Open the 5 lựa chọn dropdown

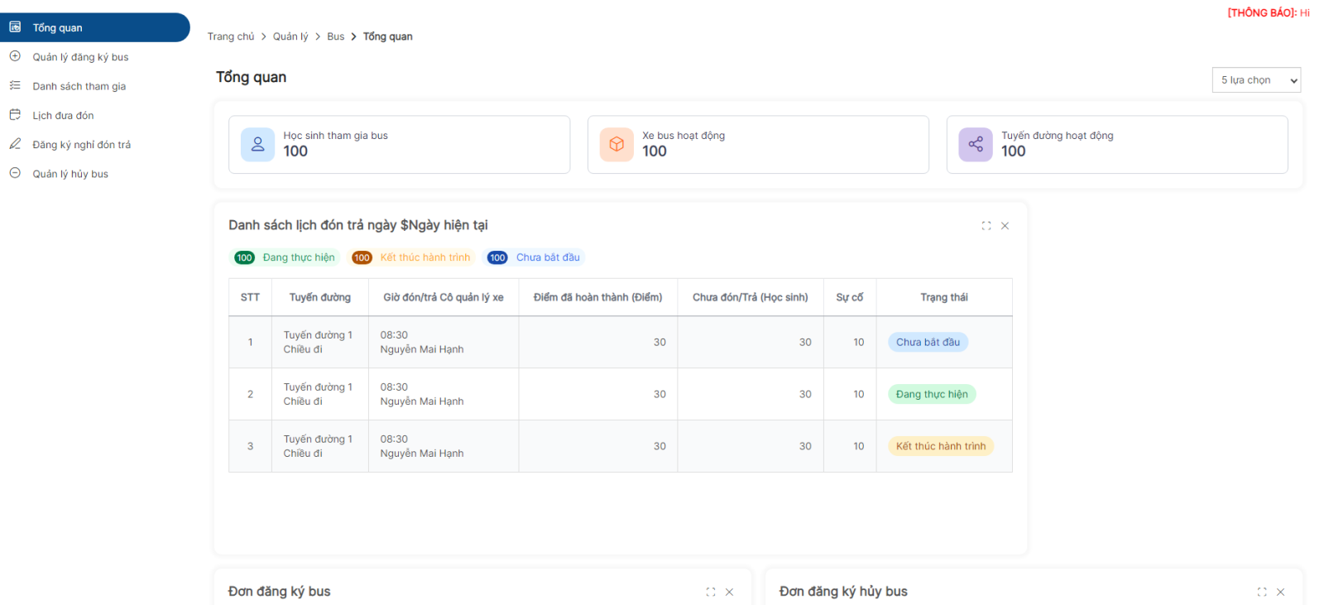point(1255,80)
